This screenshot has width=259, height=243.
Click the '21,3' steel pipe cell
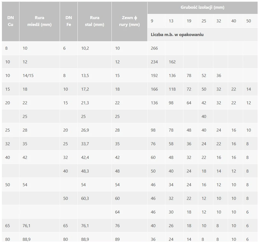85,103
